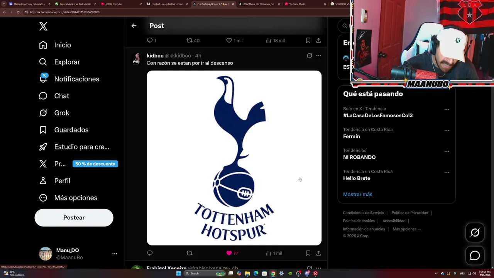Image resolution: width=494 pixels, height=278 pixels.
Task: Open Hello Brete trending topic
Action: [x=357, y=178]
